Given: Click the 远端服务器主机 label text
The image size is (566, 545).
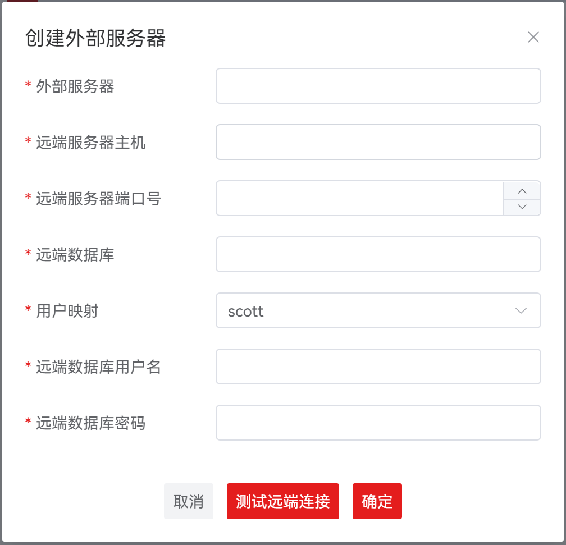Looking at the screenshot, I should [x=91, y=143].
